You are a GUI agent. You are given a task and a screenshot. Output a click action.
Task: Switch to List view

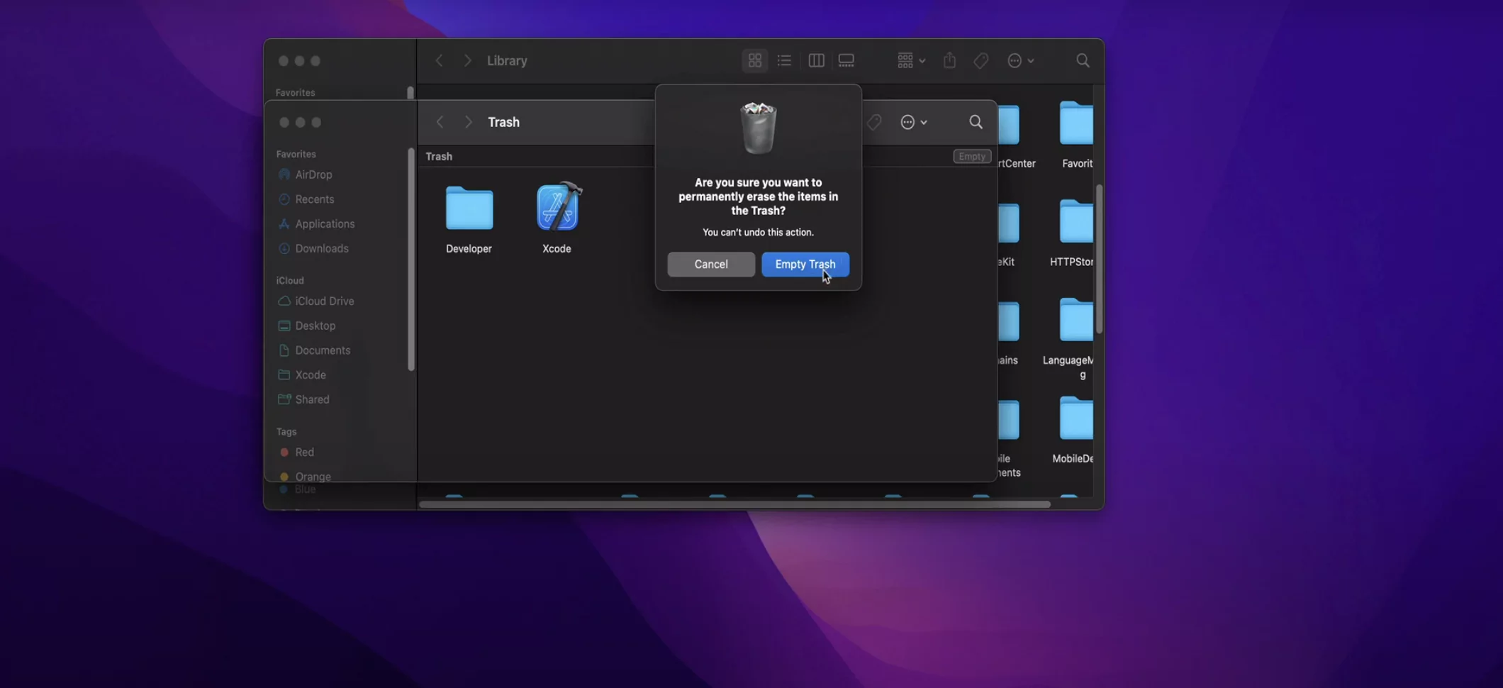coord(784,60)
